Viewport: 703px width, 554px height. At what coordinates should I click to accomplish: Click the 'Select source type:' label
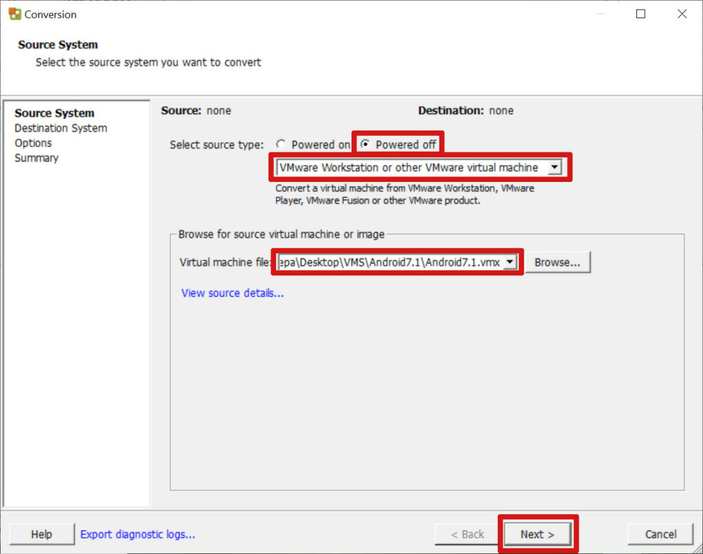click(217, 145)
